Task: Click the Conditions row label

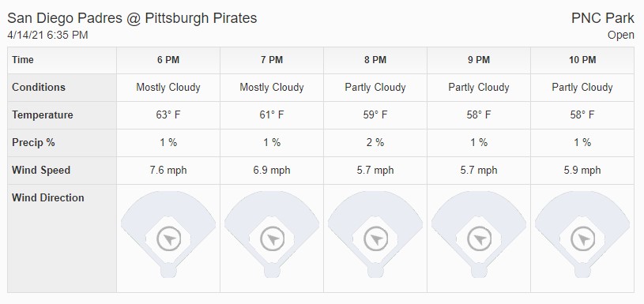Action: click(x=39, y=88)
